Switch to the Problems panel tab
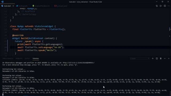Viewport: 171px width, 96px height. coord(19,59)
